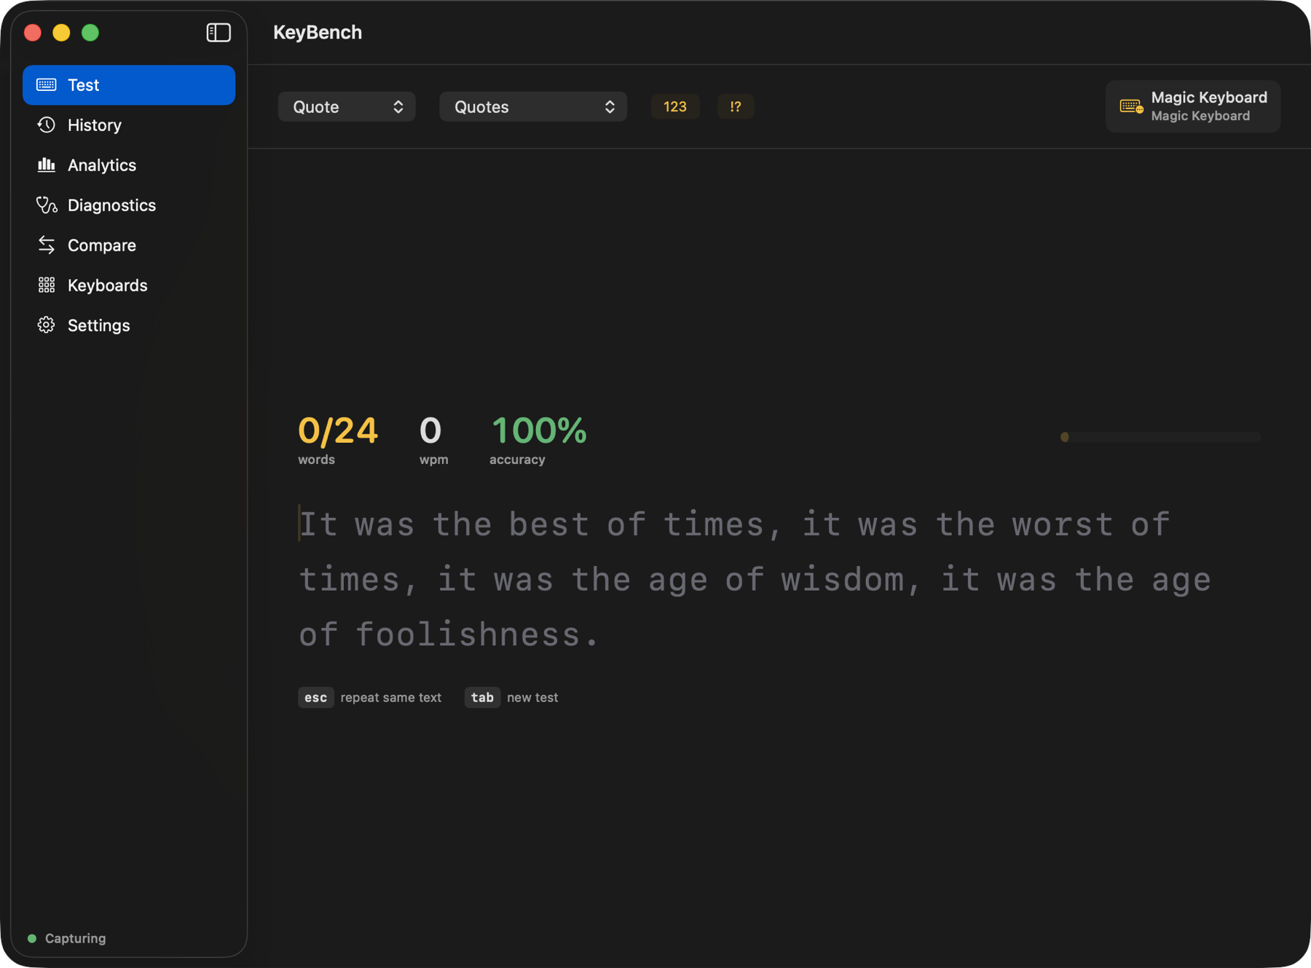Toggle the !? punctuation option
Image resolution: width=1311 pixels, height=968 pixels.
(x=736, y=106)
